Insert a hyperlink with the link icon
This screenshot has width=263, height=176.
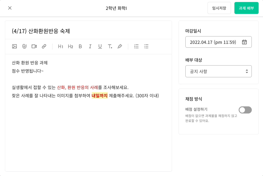pos(44,46)
